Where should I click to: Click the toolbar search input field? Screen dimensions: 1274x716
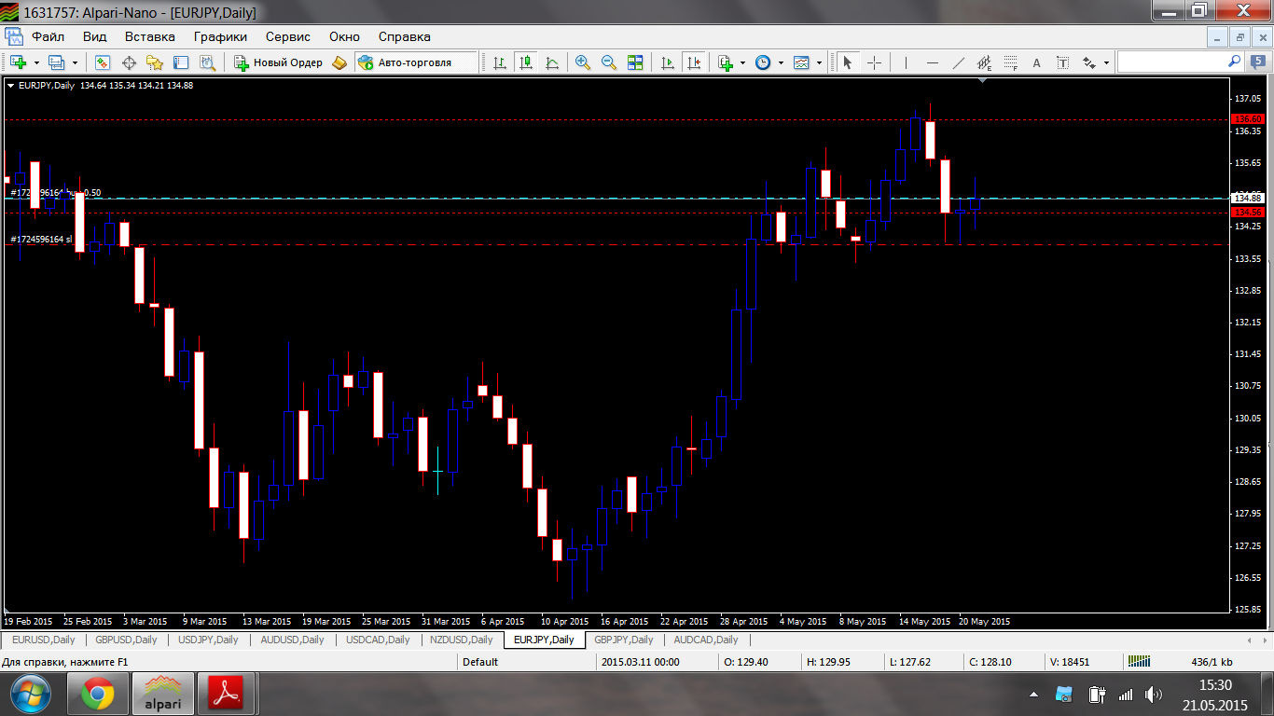pyautogui.click(x=1172, y=62)
